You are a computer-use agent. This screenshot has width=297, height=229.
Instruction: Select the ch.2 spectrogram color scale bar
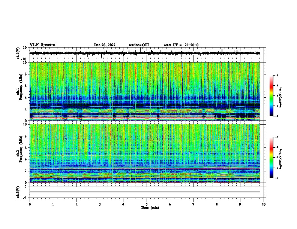coord(271,158)
